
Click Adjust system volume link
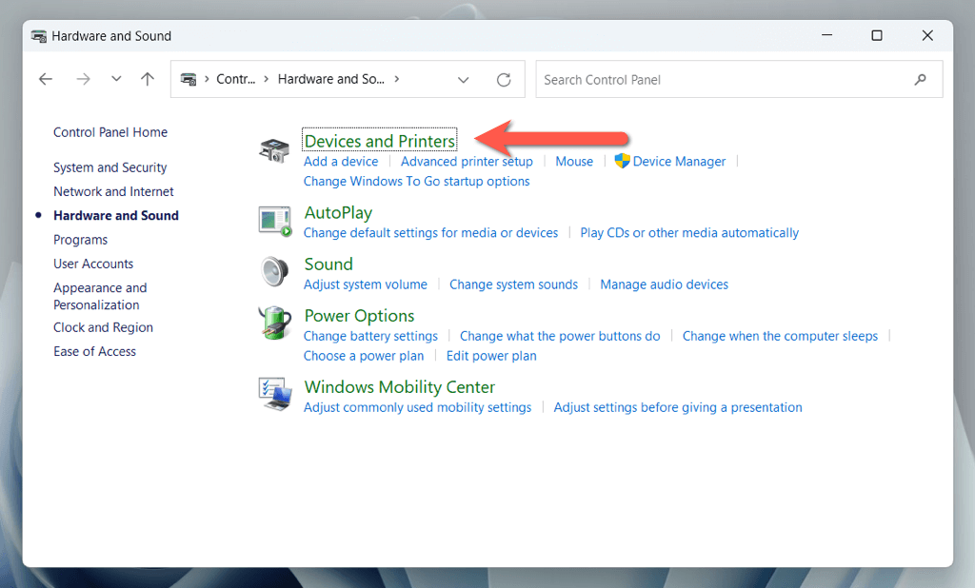pos(365,284)
